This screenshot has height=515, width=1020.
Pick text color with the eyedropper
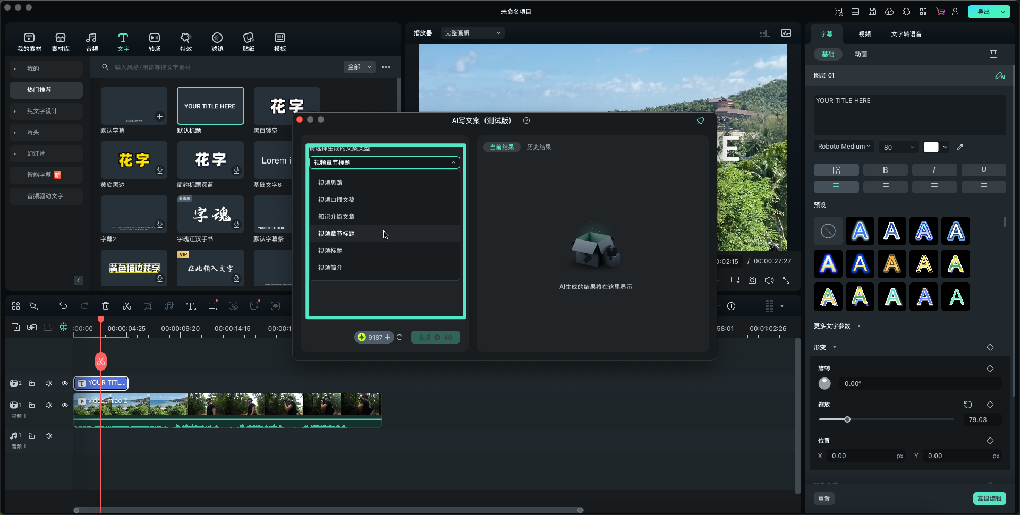[960, 147]
